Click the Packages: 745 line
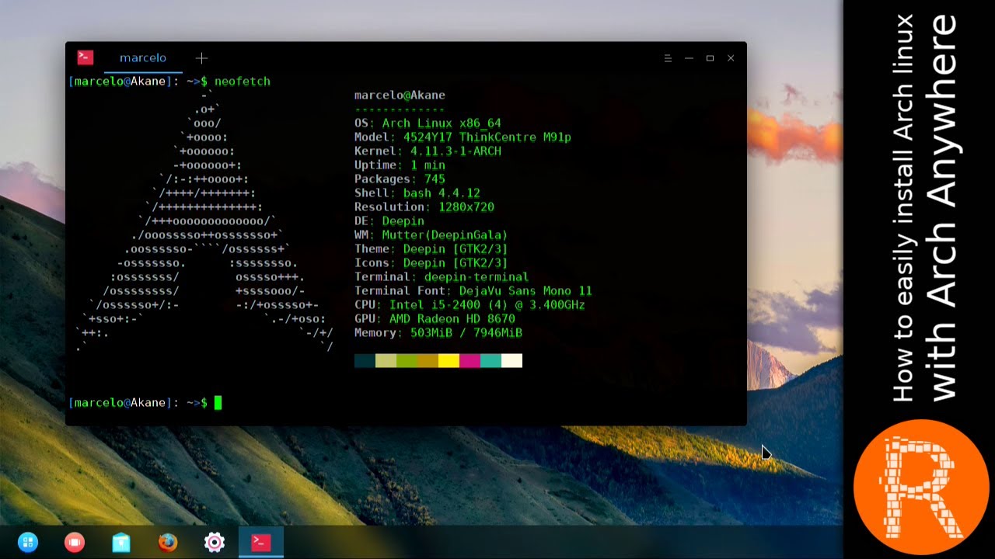This screenshot has width=995, height=559. pos(400,179)
